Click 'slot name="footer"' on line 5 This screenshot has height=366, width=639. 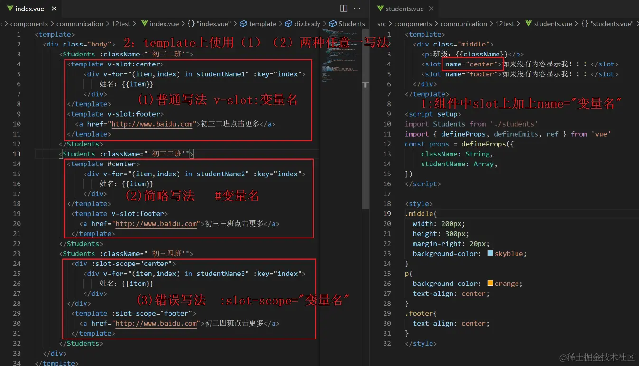tap(461, 74)
